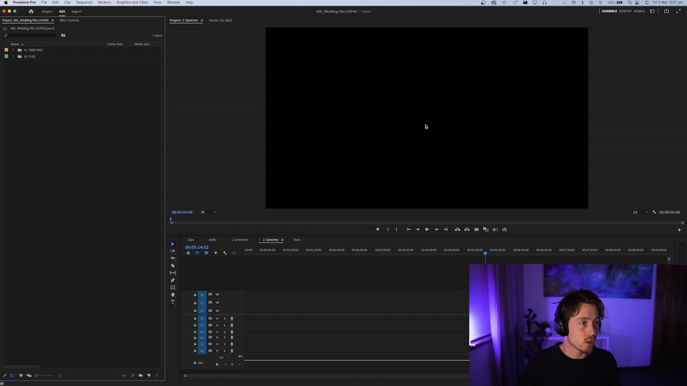The width and height of the screenshot is (687, 386).
Task: Switch to the ASSEMBLE workspace
Action: (x=609, y=11)
